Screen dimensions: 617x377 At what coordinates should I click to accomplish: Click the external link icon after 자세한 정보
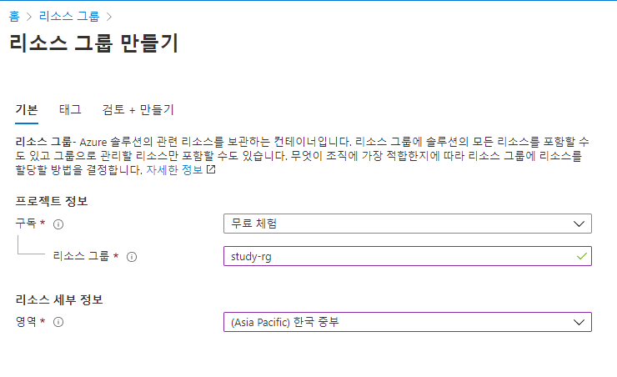click(211, 169)
